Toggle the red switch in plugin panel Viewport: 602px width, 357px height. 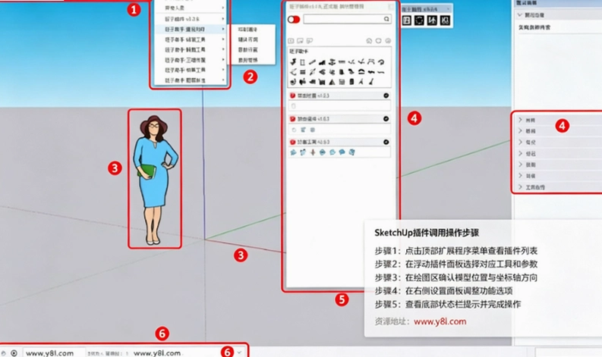[294, 19]
